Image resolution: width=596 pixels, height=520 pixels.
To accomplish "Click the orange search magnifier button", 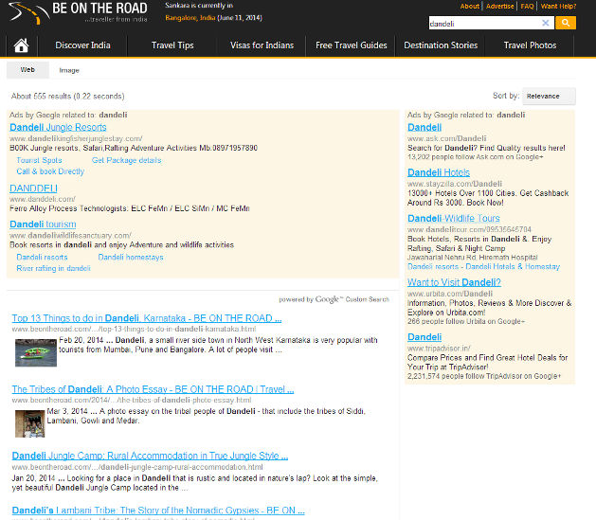I will (566, 23).
